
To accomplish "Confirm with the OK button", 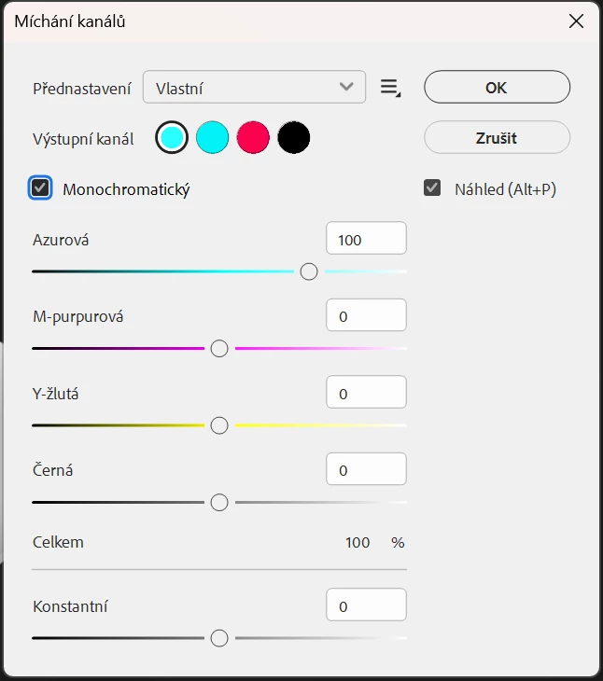I will [x=497, y=87].
